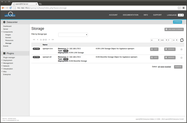Expand the Virtualization plugins section
Viewport: 187px width, 123px height.
point(2,69)
